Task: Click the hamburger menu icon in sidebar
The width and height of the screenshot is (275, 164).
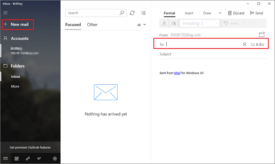Action: pyautogui.click(x=5, y=13)
